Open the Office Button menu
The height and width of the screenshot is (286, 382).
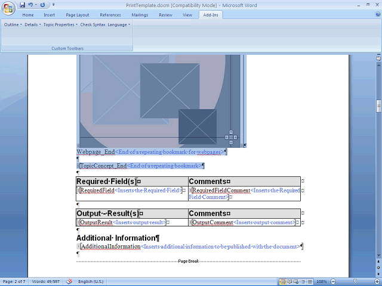point(8,8)
